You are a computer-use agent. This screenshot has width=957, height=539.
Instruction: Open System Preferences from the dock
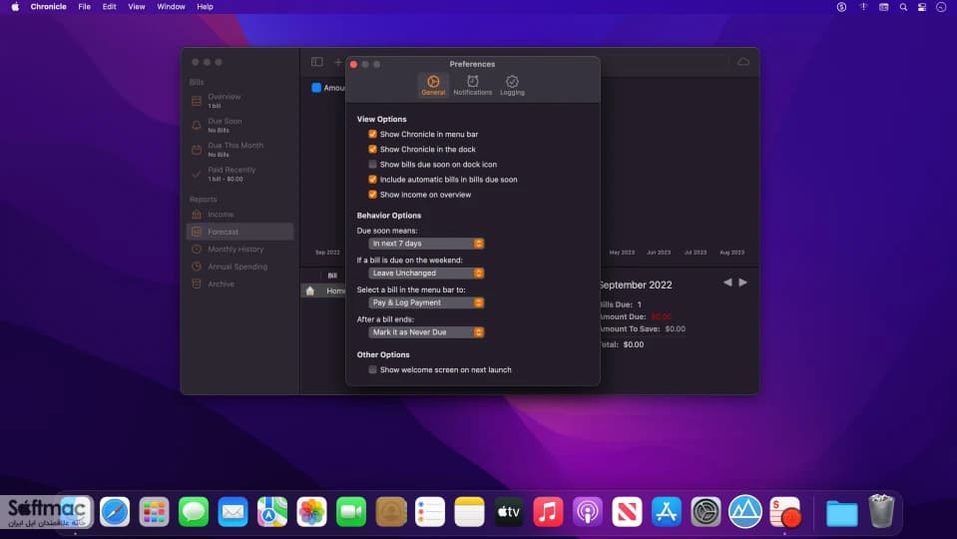click(x=706, y=511)
